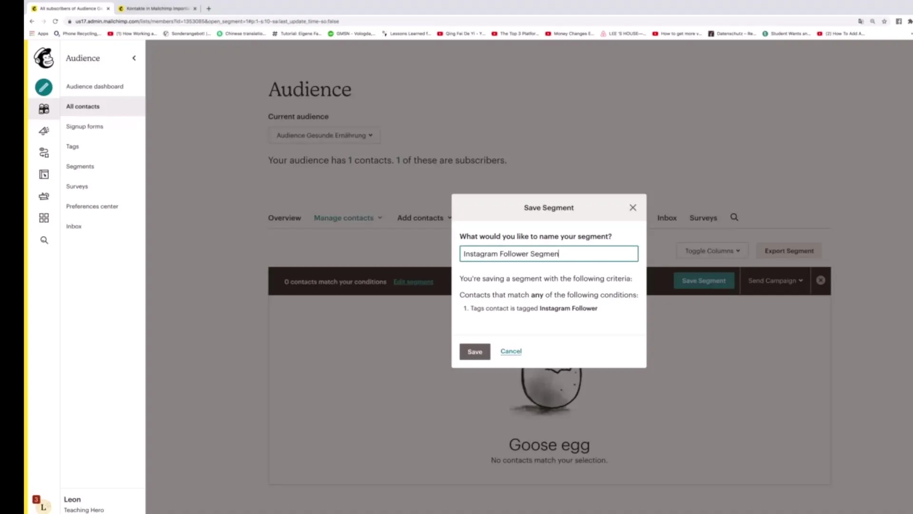Click the Edit segment link
This screenshot has width=913, height=514.
click(x=413, y=282)
